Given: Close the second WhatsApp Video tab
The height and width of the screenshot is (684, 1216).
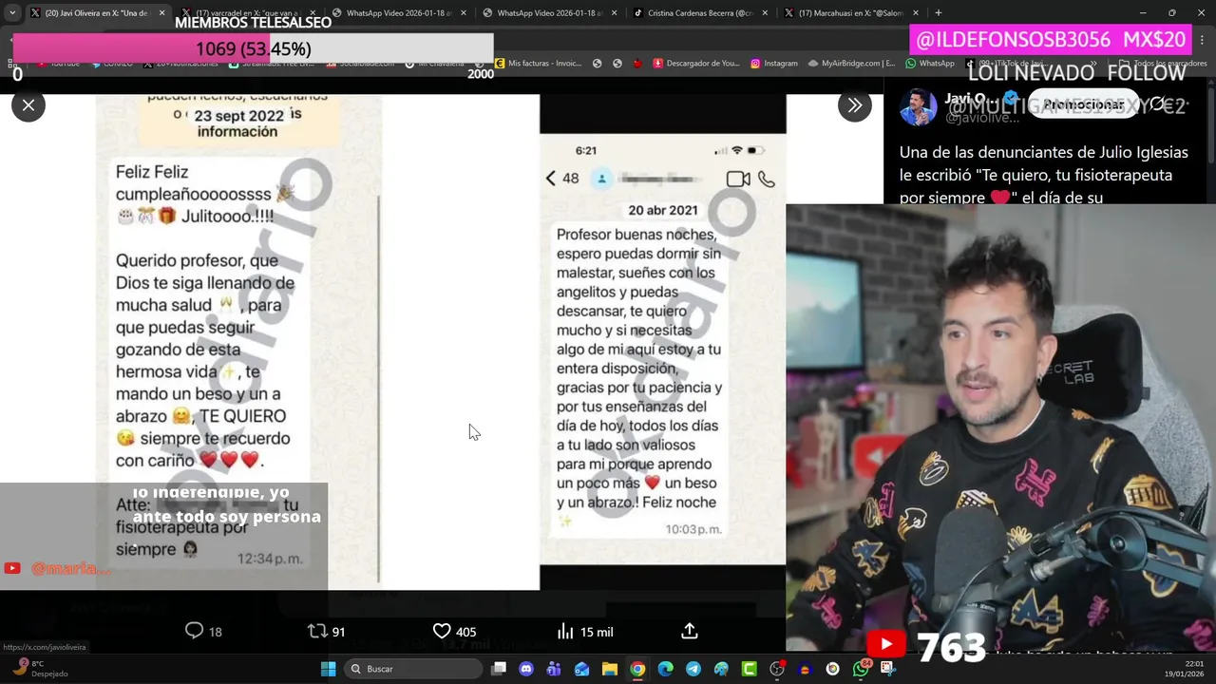Looking at the screenshot, I should (x=614, y=13).
